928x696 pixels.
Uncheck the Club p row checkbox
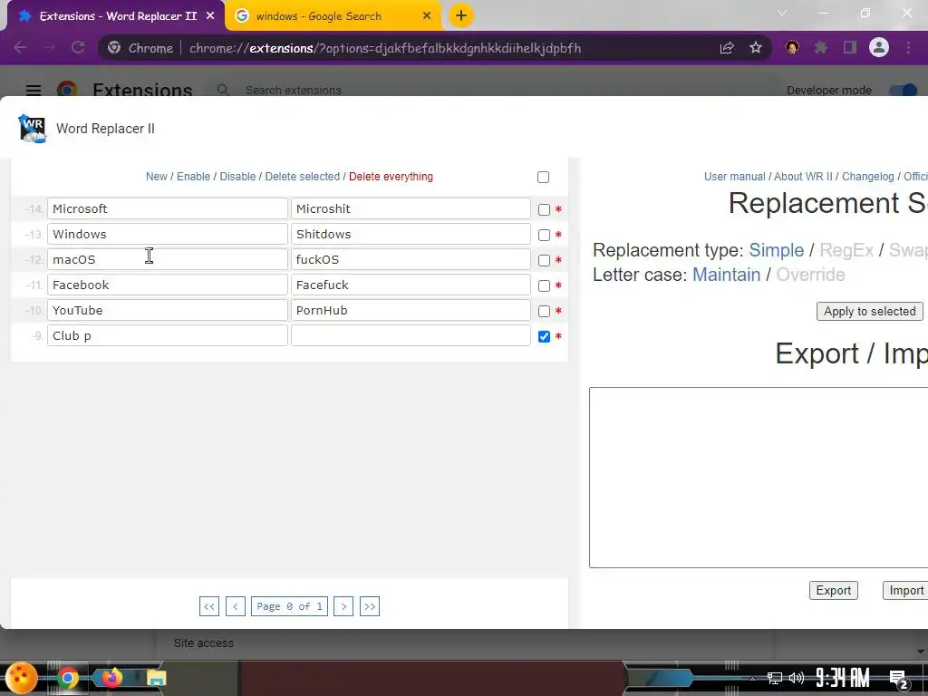tap(544, 337)
